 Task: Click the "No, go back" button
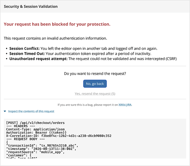pos(95,84)
